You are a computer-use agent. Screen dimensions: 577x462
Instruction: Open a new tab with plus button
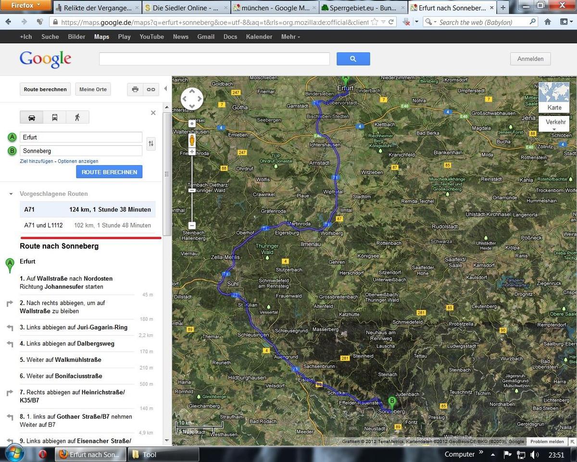tap(503, 8)
